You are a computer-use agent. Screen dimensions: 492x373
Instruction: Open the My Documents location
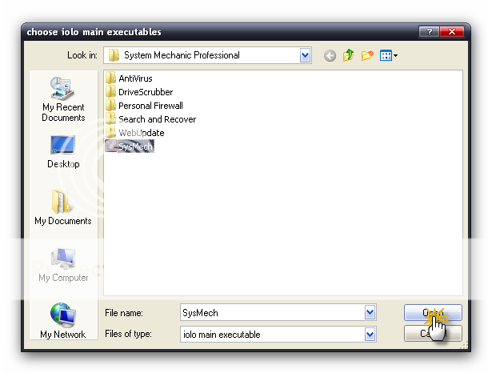(63, 207)
